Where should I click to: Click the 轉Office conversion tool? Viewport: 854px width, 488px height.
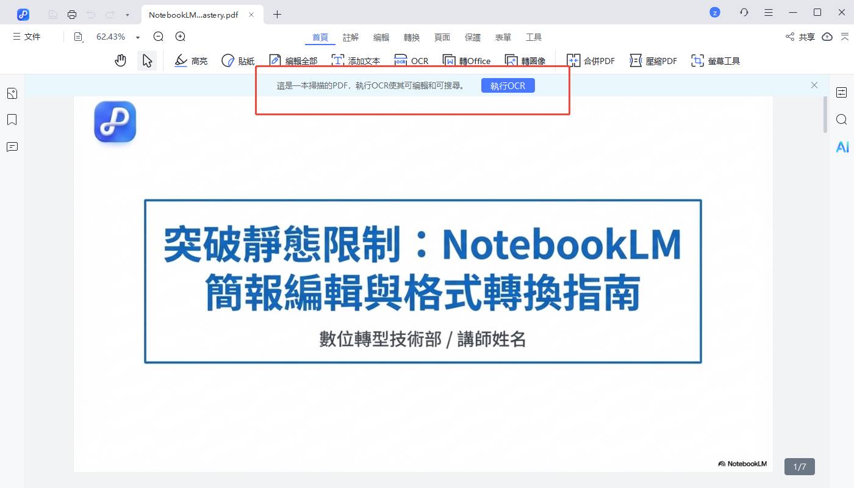(467, 60)
